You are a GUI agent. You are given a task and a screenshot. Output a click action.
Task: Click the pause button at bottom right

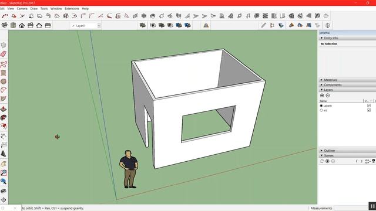coord(372,206)
